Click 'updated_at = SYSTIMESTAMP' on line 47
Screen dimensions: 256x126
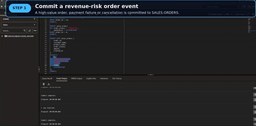[x=65, y=30]
